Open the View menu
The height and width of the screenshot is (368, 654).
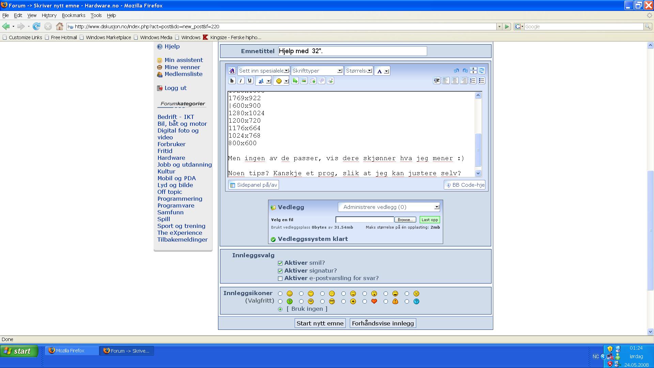[32, 15]
